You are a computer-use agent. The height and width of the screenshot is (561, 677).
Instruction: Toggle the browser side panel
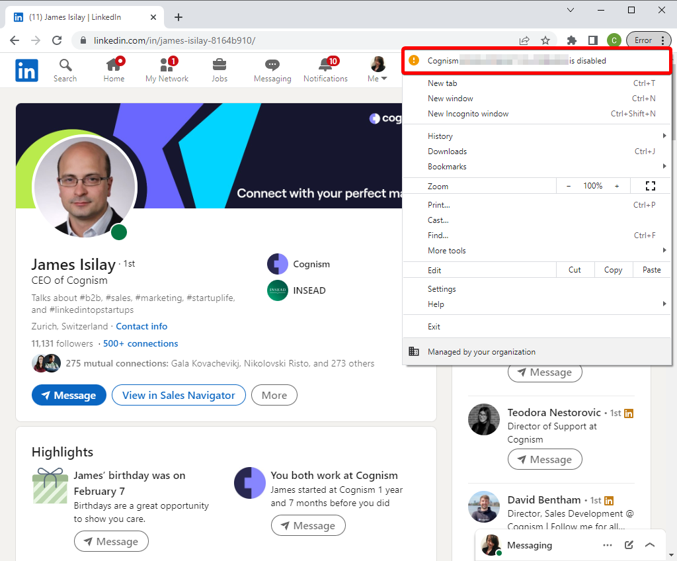[x=593, y=40]
